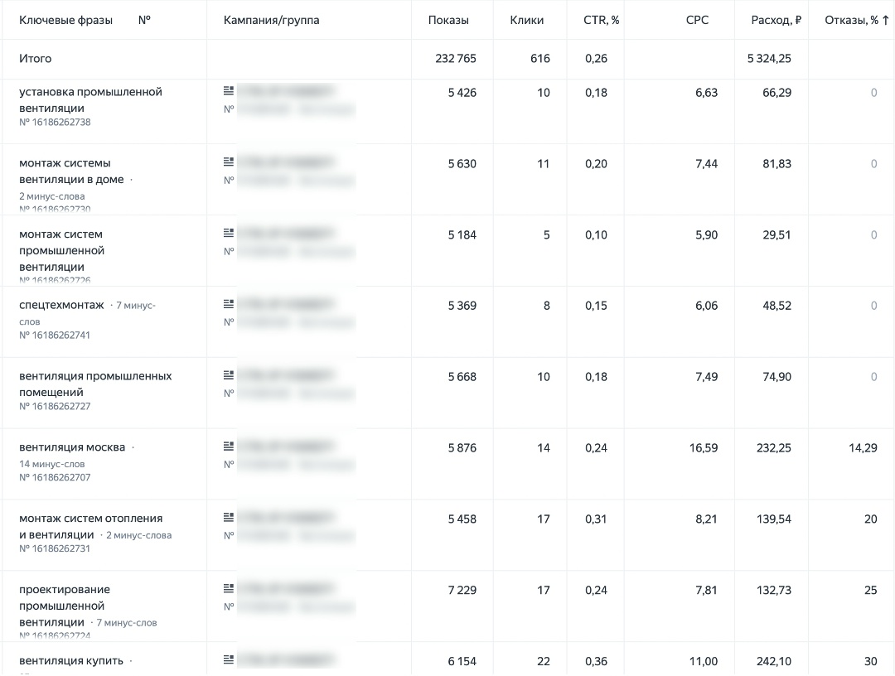Click campaign icon in 'вентиляция москва' row

[x=229, y=446]
